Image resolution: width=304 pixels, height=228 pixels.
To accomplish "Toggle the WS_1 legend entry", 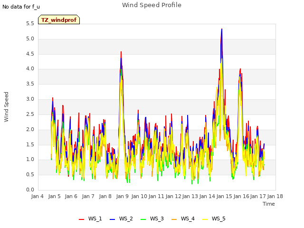I will (90, 218).
